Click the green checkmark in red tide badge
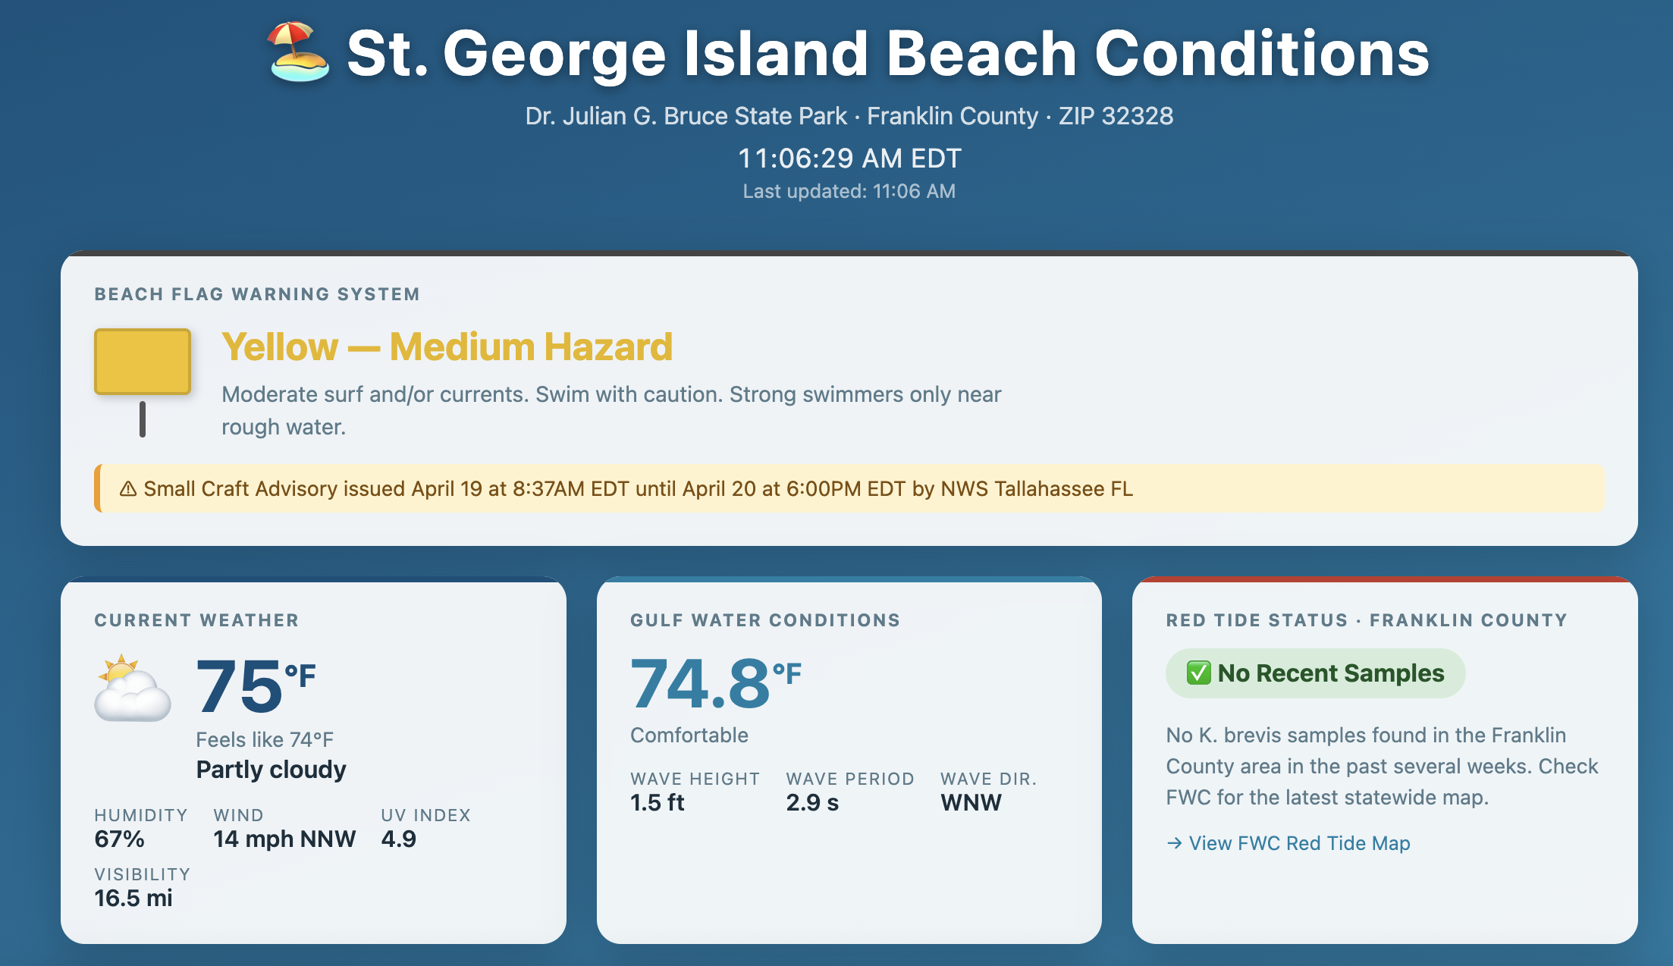1673x966 pixels. pos(1198,673)
